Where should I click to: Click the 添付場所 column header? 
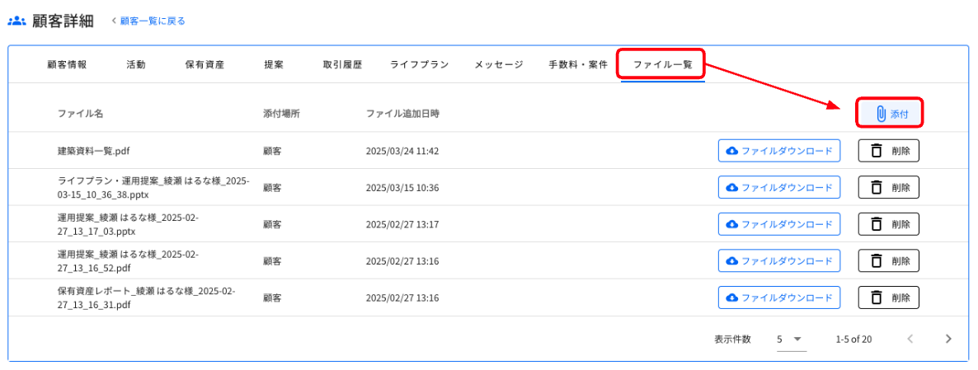tap(281, 114)
